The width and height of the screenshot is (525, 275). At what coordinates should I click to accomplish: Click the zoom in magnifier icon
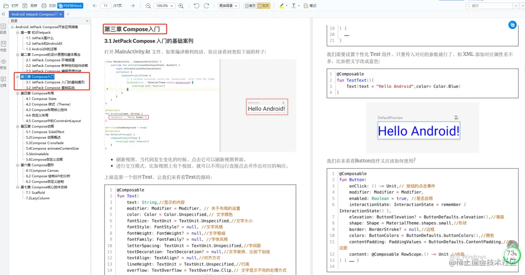coord(181,6)
